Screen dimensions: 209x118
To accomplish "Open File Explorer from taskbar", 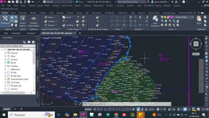I will click(x=75, y=115).
